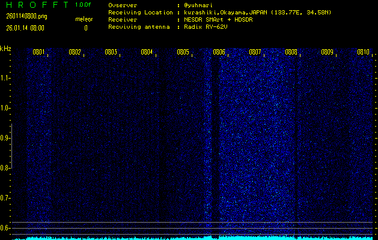This screenshot has width=378, height=240.
Task: Click the location text kurashiki,Okayama,JAPAN
Action: coord(226,13)
